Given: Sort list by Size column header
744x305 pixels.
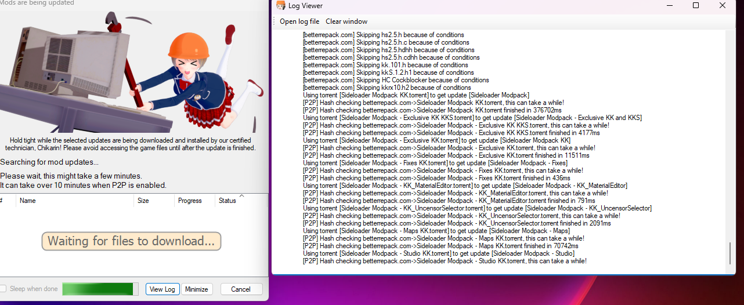Looking at the screenshot, I should click(154, 201).
